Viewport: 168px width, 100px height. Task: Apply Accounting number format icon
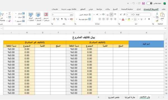(71, 19)
